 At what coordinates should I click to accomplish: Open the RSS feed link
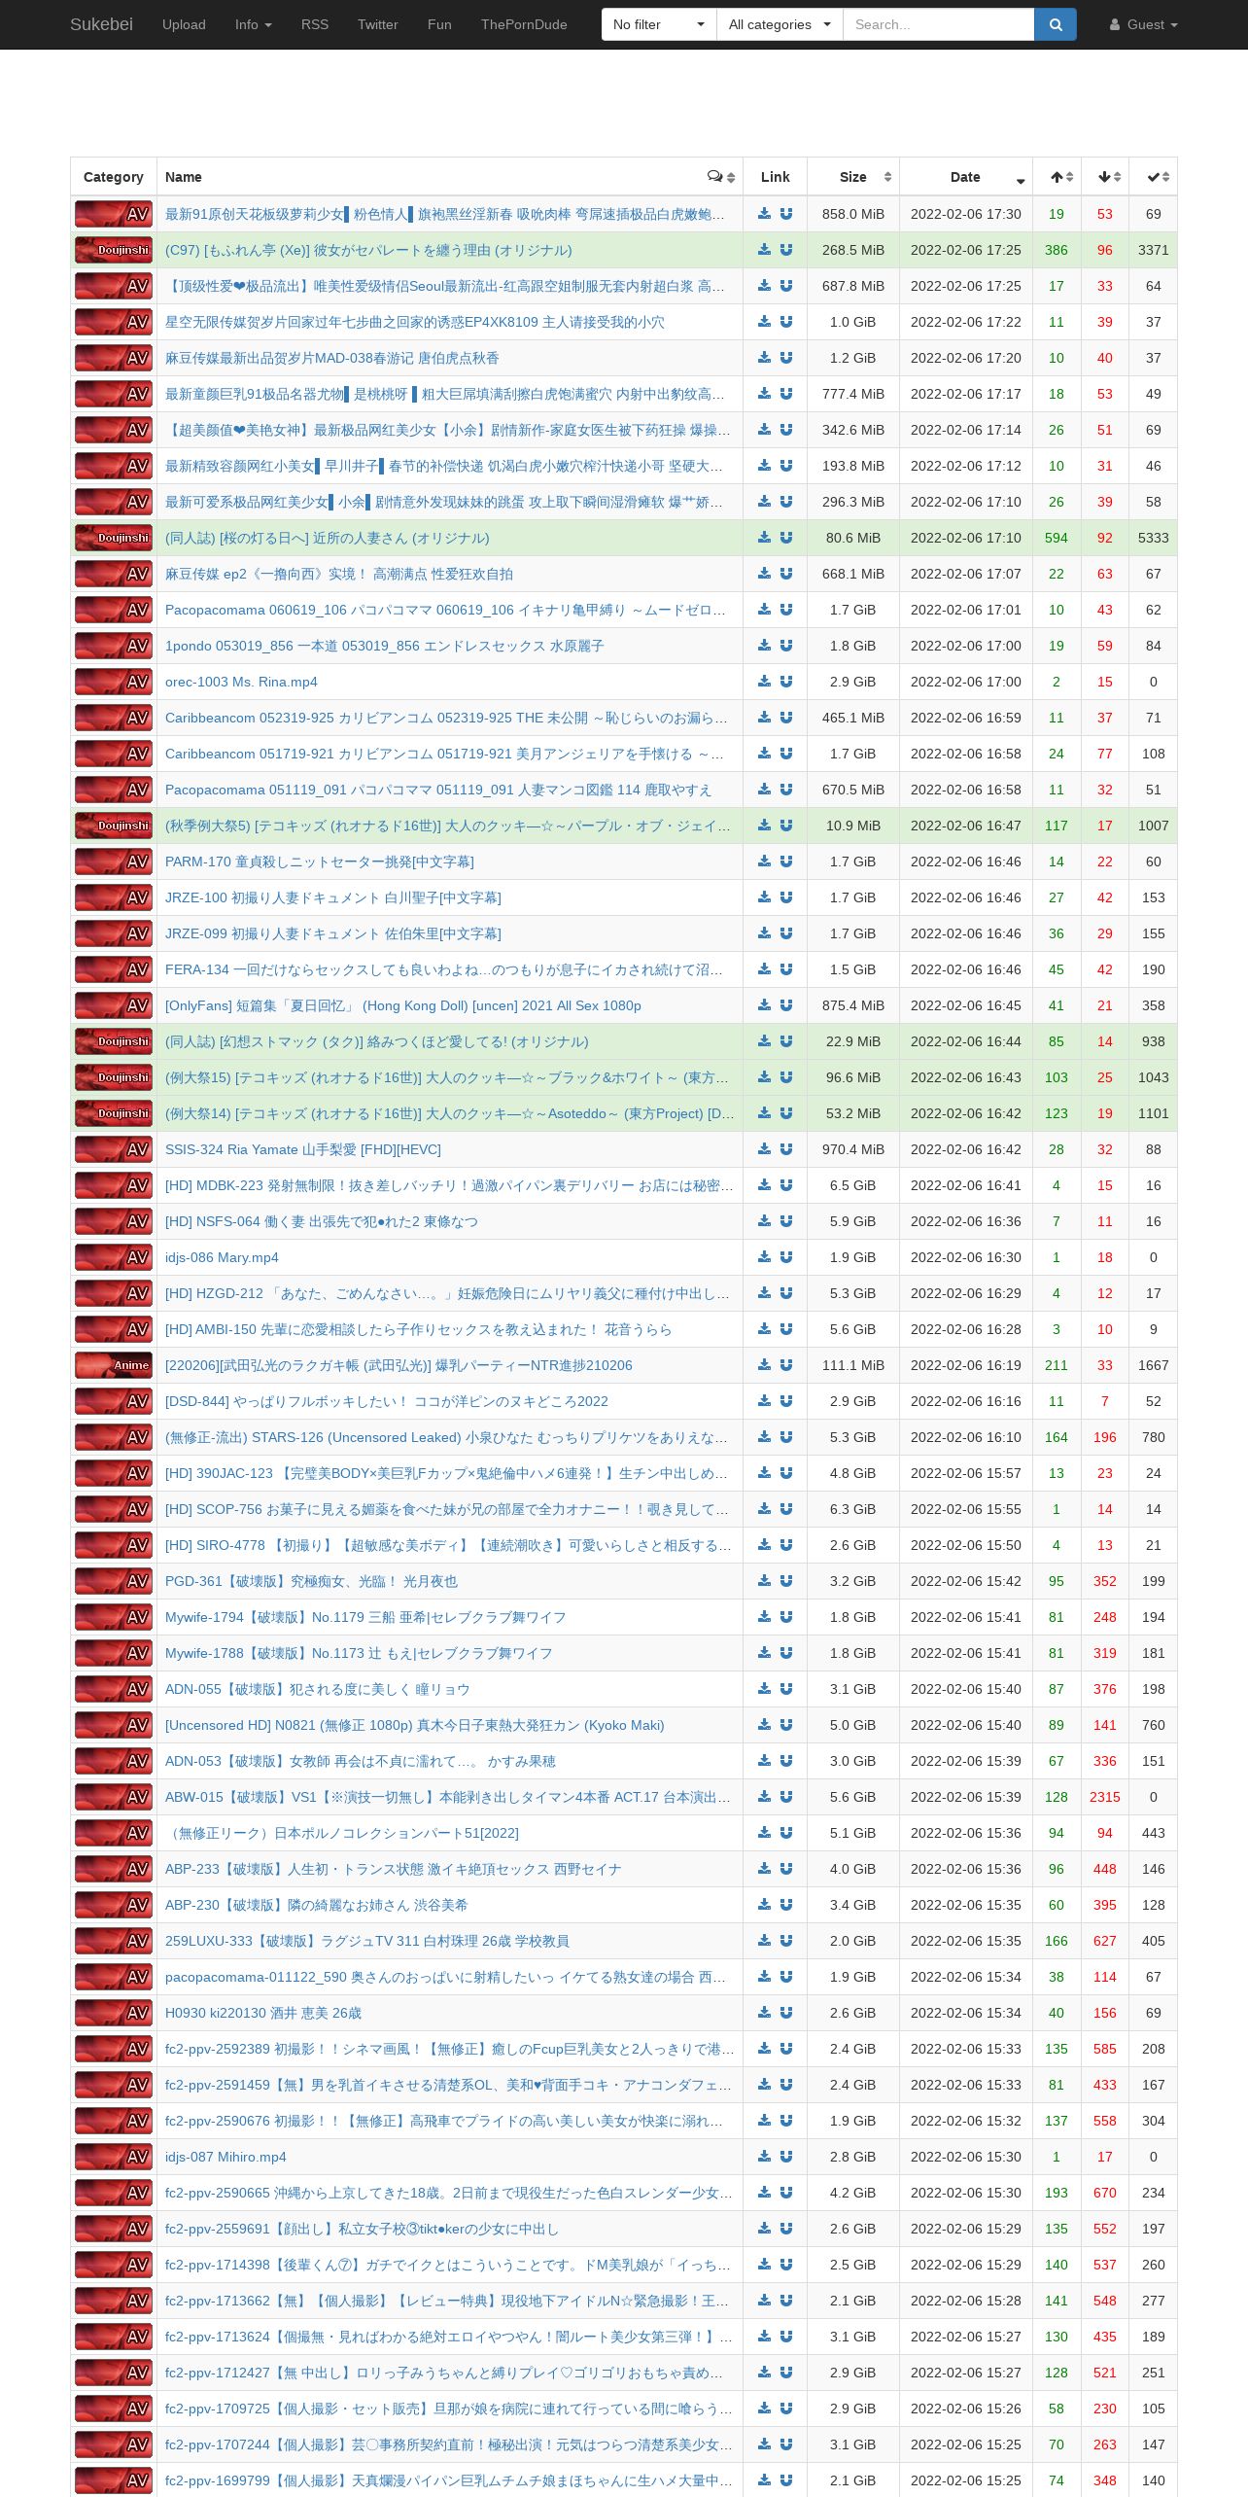[315, 24]
